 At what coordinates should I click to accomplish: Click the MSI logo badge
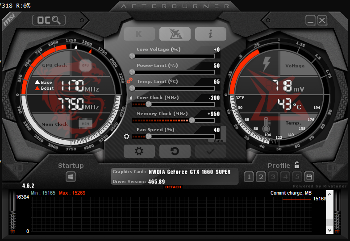[x=9, y=20]
